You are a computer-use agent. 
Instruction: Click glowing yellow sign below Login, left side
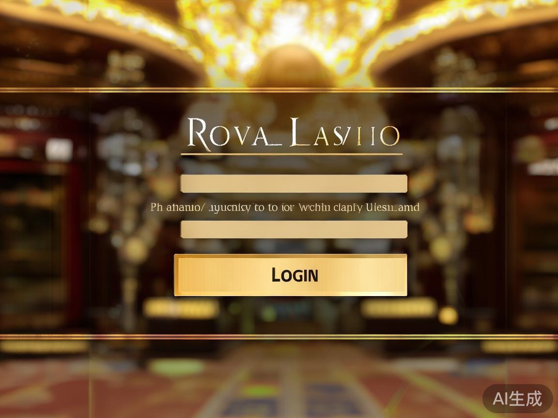coord(182,309)
